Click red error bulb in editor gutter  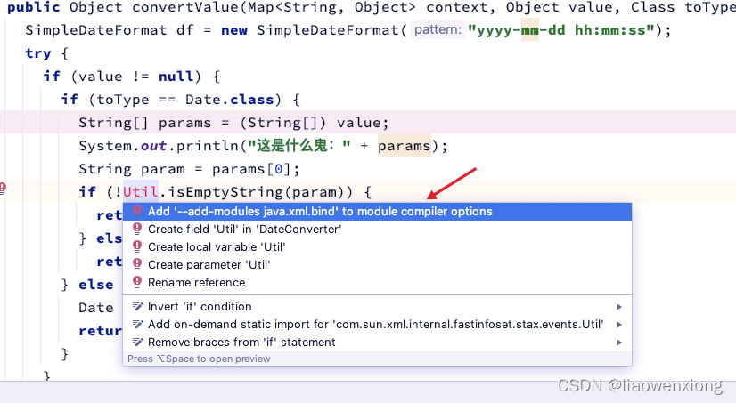[x=3, y=188]
